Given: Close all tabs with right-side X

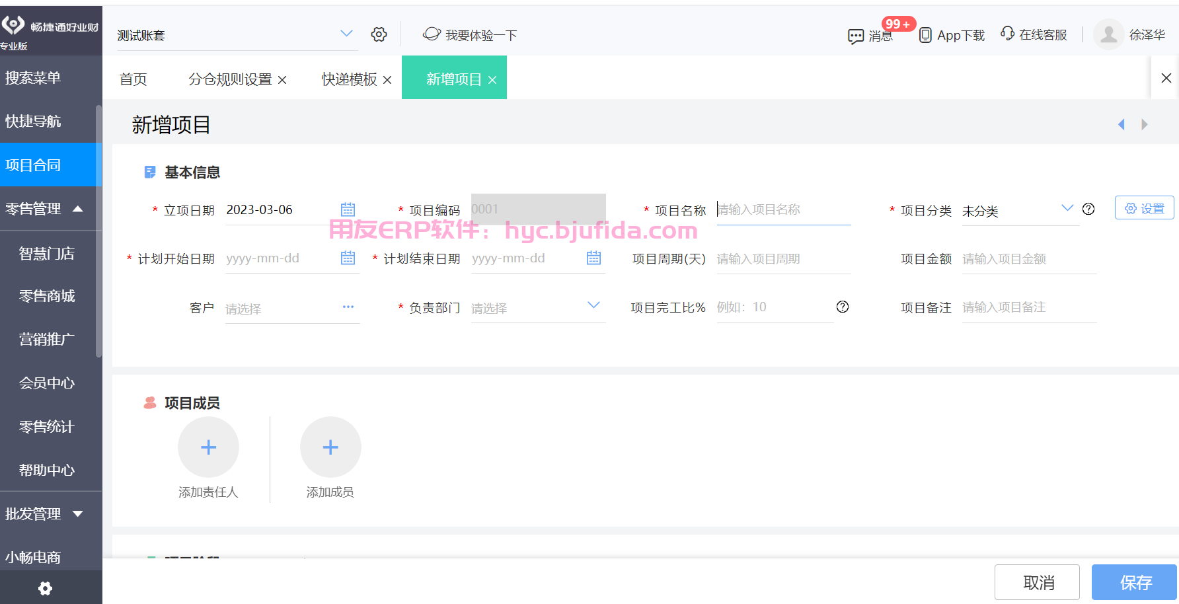Looking at the screenshot, I should (x=1166, y=78).
